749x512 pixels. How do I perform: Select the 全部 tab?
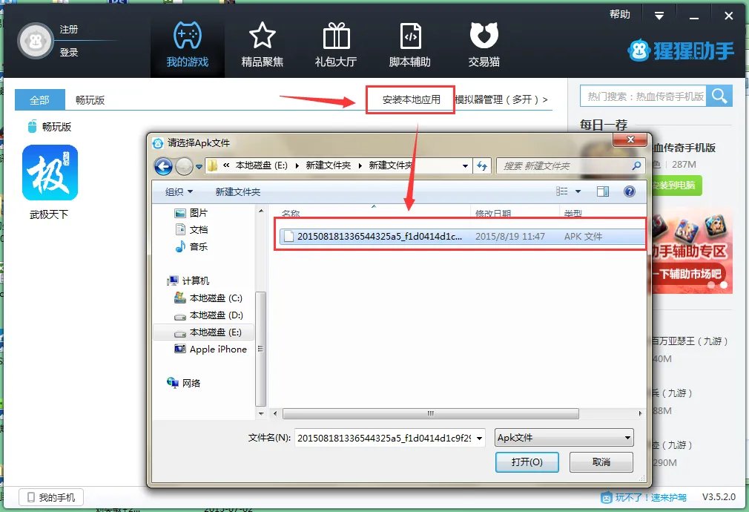point(39,100)
